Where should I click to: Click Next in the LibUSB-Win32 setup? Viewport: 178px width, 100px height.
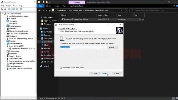pos(105,74)
